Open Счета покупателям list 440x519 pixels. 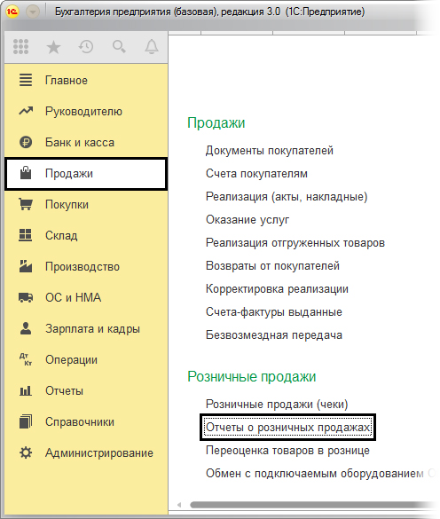(x=256, y=173)
